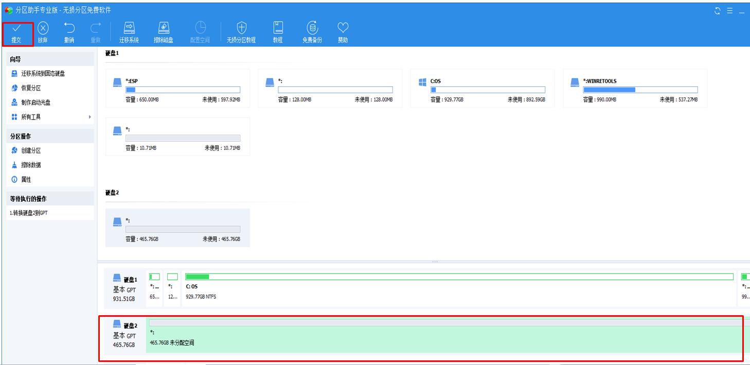Click the 撤销 (Undo) arrow icon
Image resolution: width=750 pixels, height=365 pixels.
[x=69, y=29]
